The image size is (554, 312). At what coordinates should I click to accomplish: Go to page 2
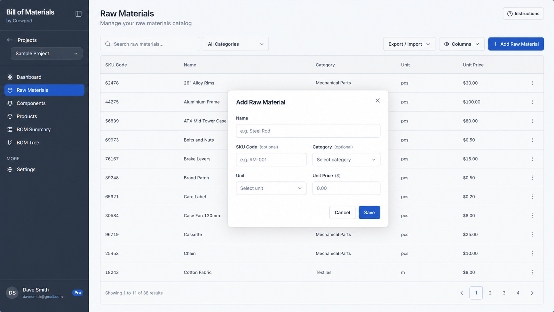tap(490, 293)
